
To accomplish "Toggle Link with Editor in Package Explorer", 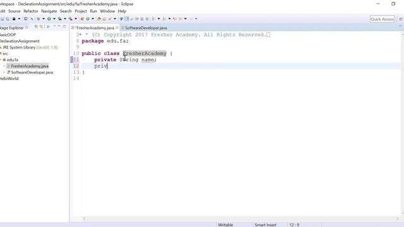I will 41,26.
